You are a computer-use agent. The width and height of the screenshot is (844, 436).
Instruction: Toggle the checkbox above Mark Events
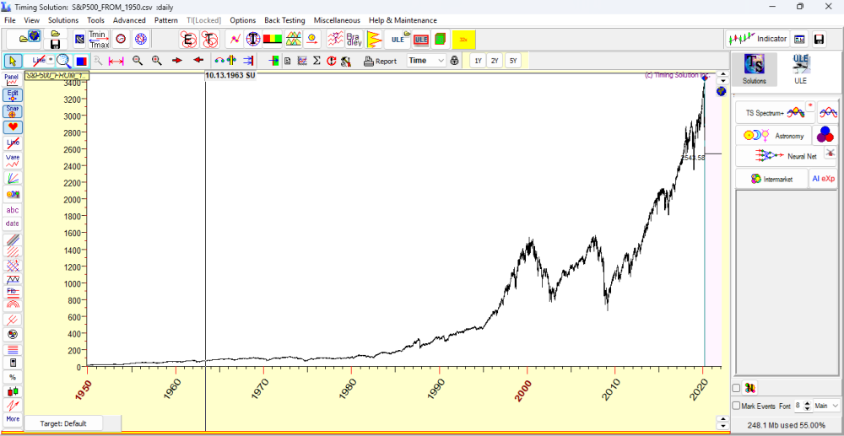coord(736,388)
